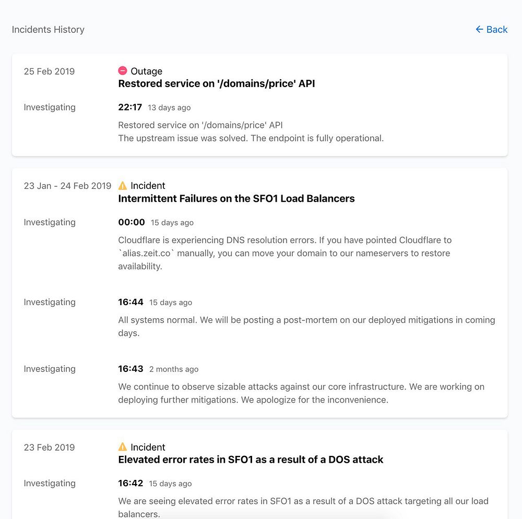Go back using the Back link
522x519 pixels.
pos(496,30)
